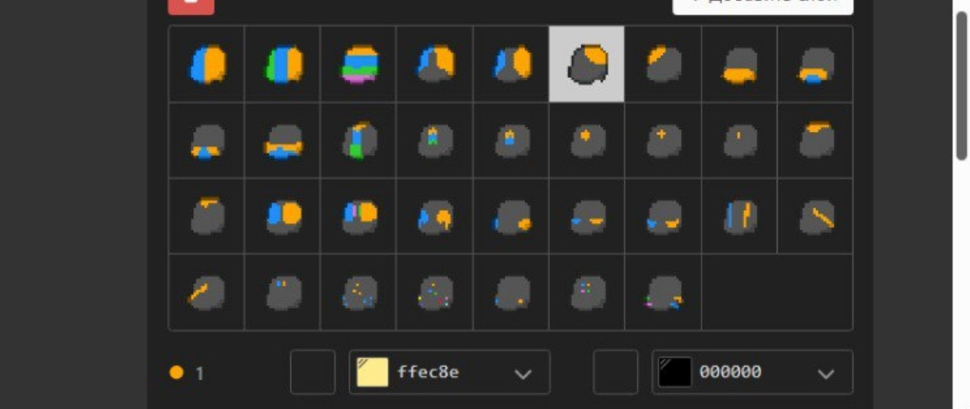Tick the empty box beside the 000000 color
The height and width of the screenshot is (409, 970).
[615, 372]
